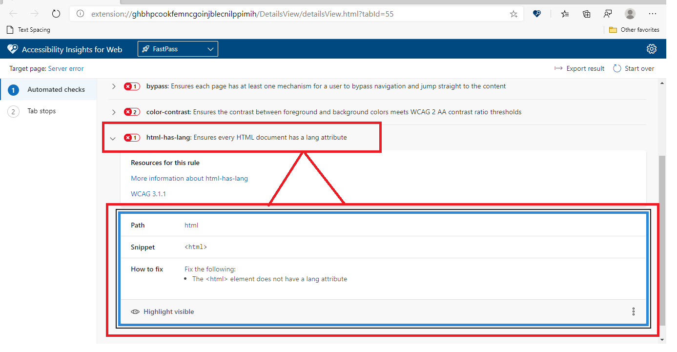677x352 pixels.
Task: Click the Export result icon
Action: pos(558,68)
